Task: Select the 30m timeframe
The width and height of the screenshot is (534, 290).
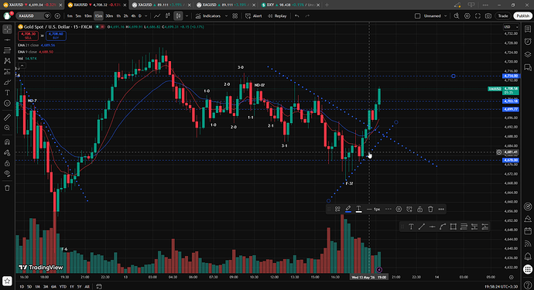Action: pos(109,16)
